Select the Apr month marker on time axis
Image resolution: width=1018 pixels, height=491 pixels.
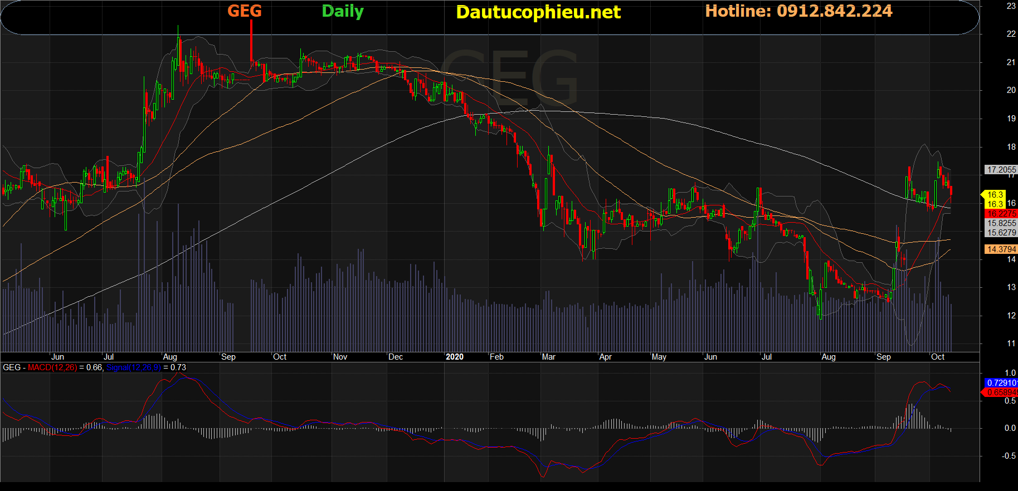click(605, 357)
